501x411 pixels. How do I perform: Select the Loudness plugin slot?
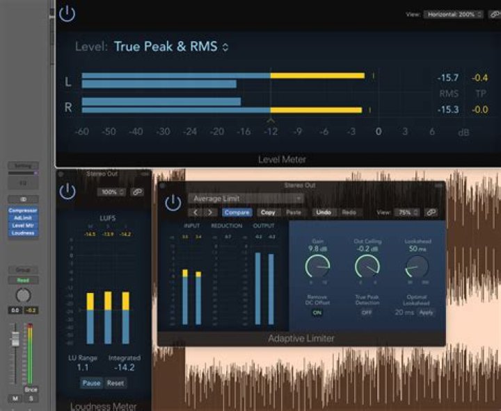(23, 233)
